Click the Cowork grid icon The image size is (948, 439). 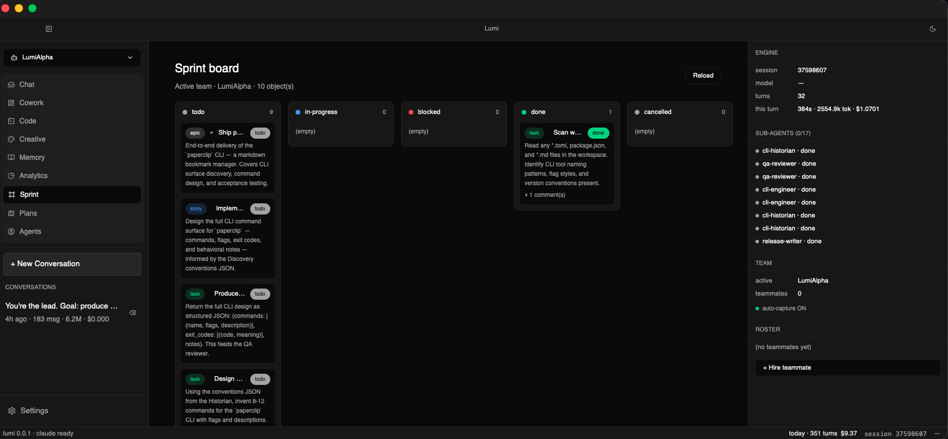pos(11,103)
